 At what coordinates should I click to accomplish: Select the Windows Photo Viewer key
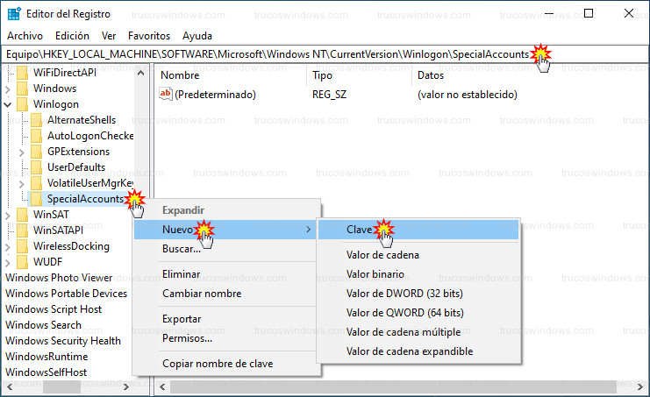pyautogui.click(x=59, y=278)
